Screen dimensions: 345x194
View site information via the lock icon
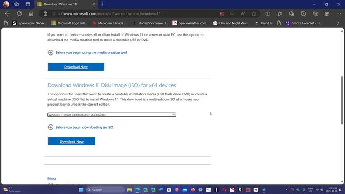tap(45, 13)
